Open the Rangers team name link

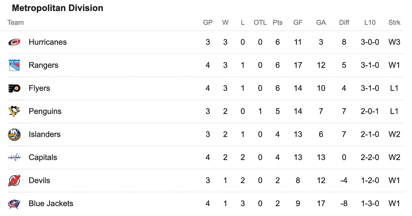click(x=43, y=65)
